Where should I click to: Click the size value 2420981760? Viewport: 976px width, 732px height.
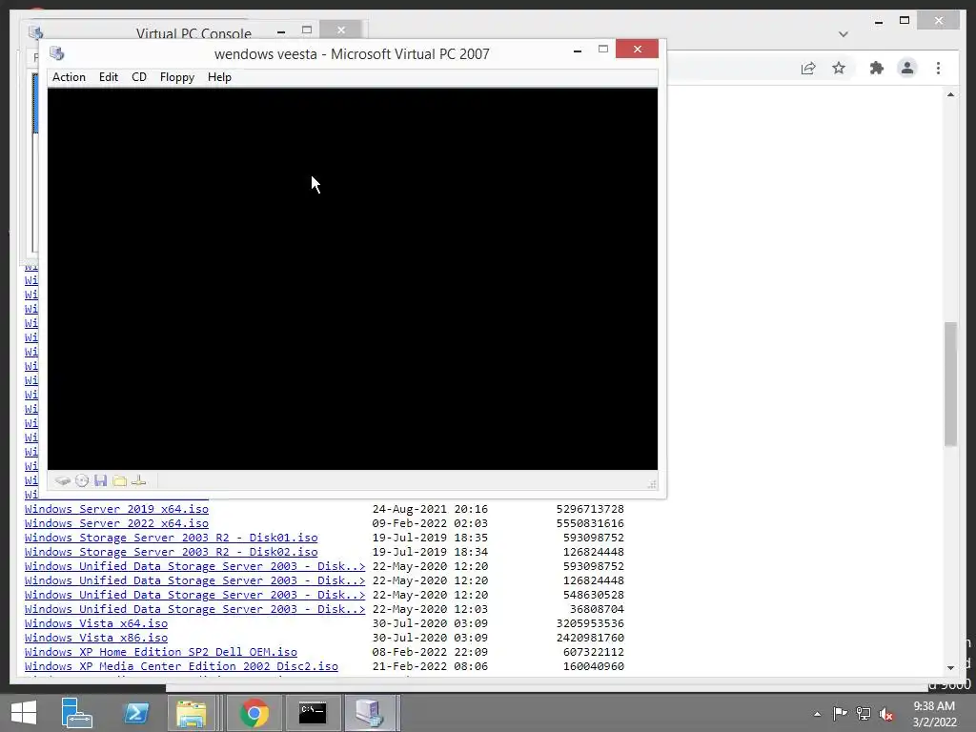point(590,638)
